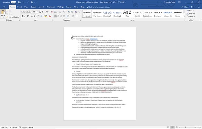Justify the paragraph text
The image size is (202, 129).
[x=64, y=16]
